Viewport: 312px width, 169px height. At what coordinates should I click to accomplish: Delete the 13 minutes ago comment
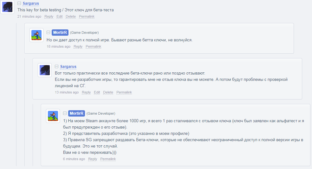(x=108, y=92)
